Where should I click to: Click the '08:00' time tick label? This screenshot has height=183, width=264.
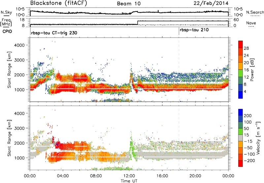click(96, 176)
